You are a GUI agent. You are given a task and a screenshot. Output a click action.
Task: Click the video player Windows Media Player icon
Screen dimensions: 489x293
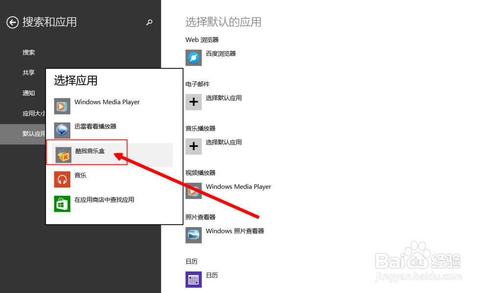[194, 191]
